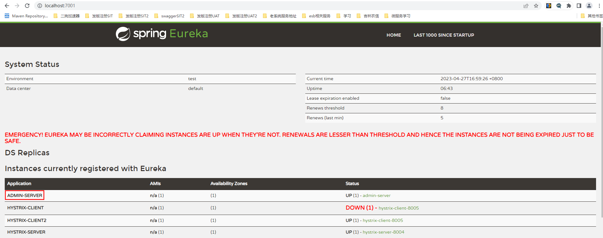Share this page via the share icon
603x238 pixels.
(526, 6)
